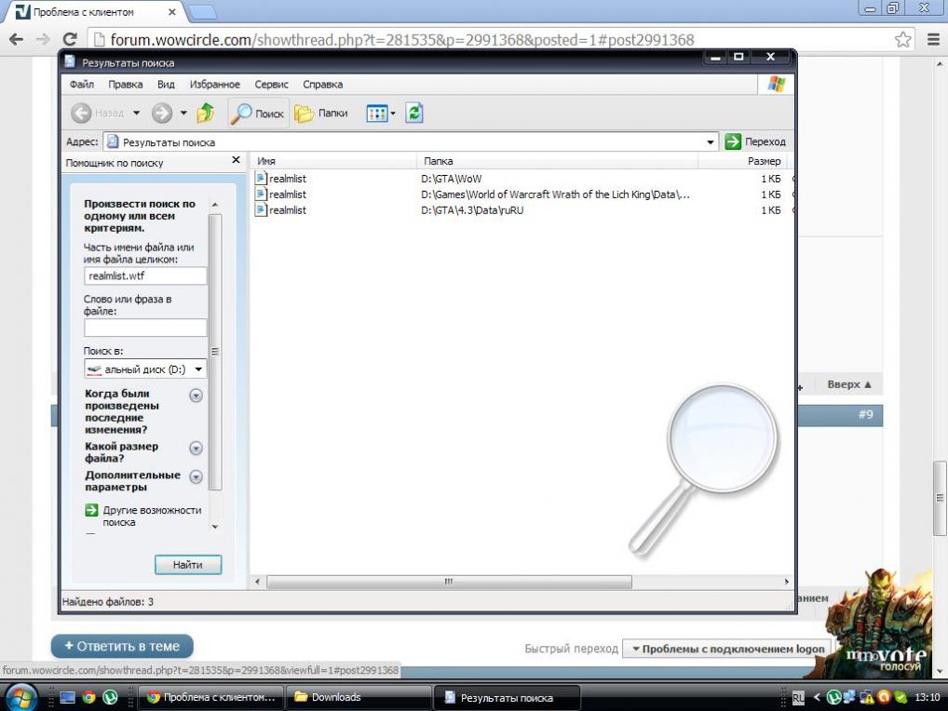
Task: Bookmark this page with the star icon
Action: [x=902, y=40]
